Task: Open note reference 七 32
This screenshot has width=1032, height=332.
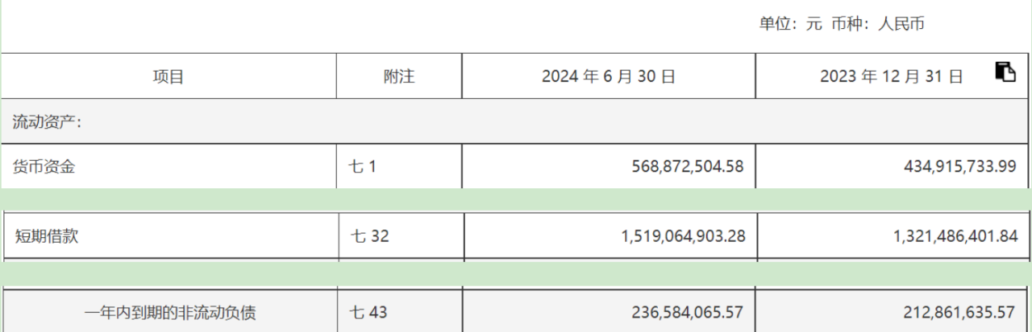Action: pyautogui.click(x=370, y=236)
